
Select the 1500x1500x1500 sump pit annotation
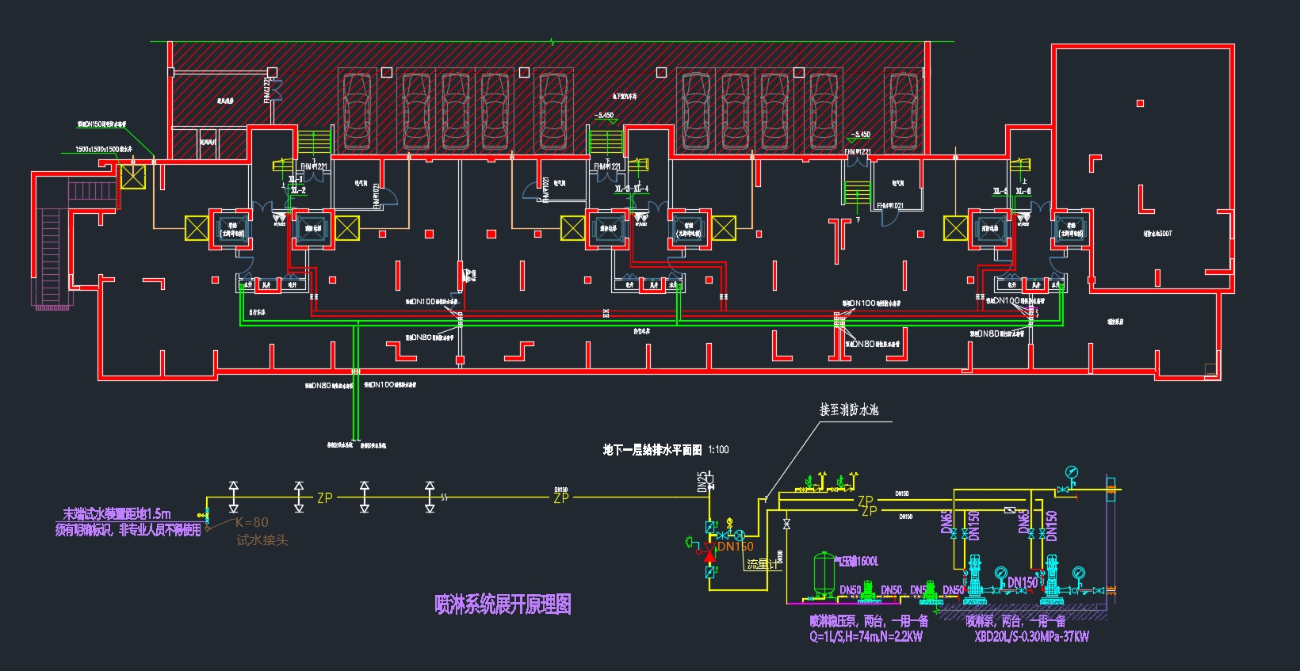tap(104, 149)
